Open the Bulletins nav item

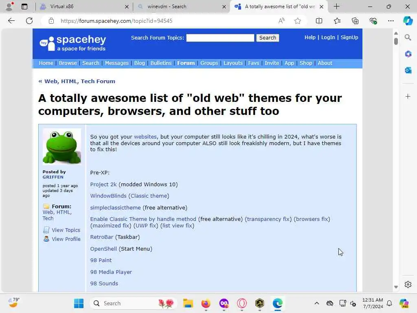point(161,63)
